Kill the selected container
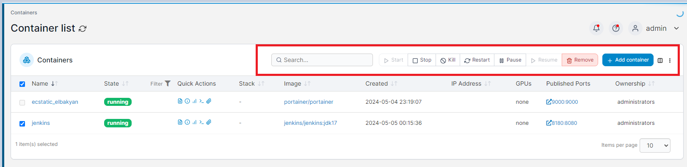Viewport: 687px width, 167px height. [448, 60]
